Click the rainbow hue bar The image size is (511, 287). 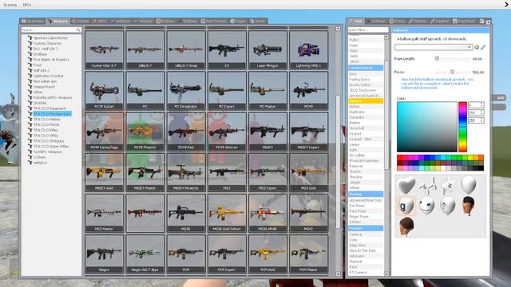coord(462,127)
